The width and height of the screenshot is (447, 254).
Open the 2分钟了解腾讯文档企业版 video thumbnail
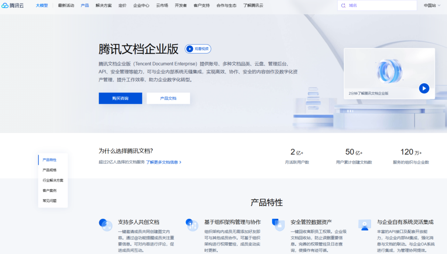pyautogui.click(x=389, y=73)
